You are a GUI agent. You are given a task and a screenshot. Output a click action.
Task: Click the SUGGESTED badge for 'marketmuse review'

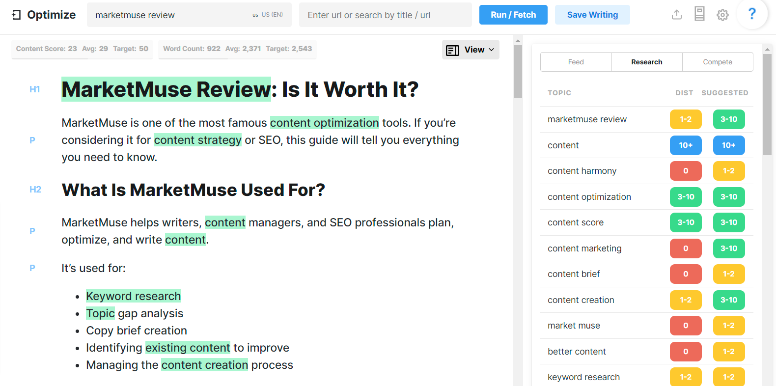tap(729, 119)
